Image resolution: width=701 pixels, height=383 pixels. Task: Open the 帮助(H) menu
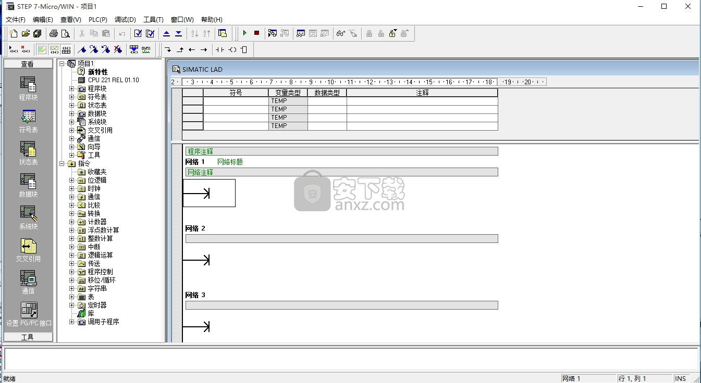point(211,20)
